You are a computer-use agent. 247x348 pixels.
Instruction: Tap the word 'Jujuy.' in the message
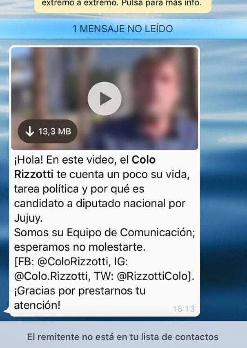(28, 218)
